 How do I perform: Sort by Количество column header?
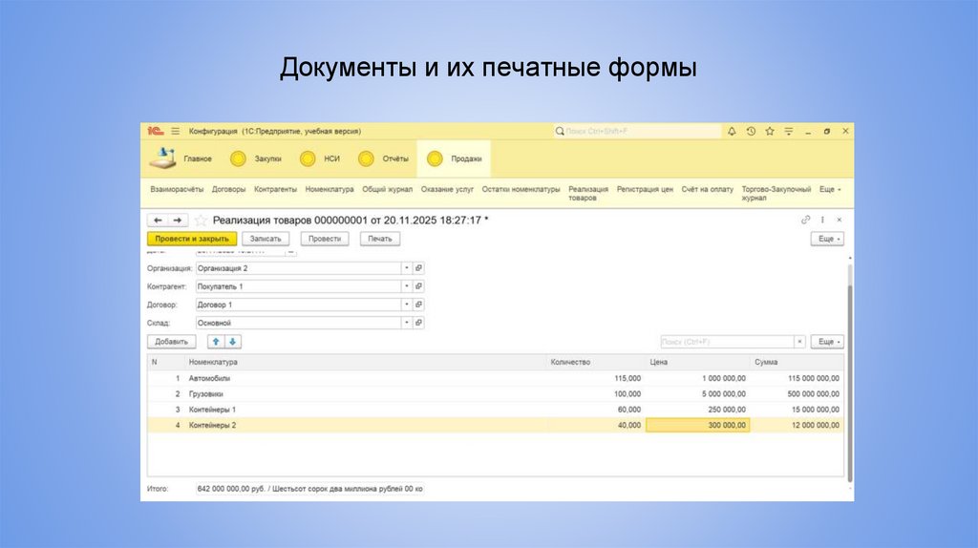click(x=596, y=362)
